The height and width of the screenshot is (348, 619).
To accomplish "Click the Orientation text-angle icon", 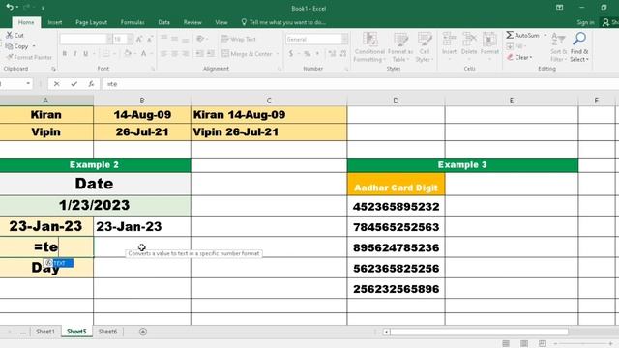I will coord(200,39).
